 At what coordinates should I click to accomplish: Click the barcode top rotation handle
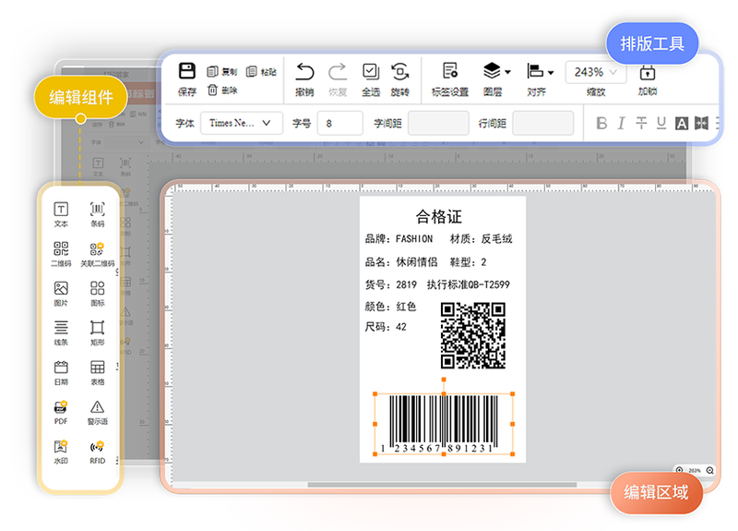click(x=444, y=380)
